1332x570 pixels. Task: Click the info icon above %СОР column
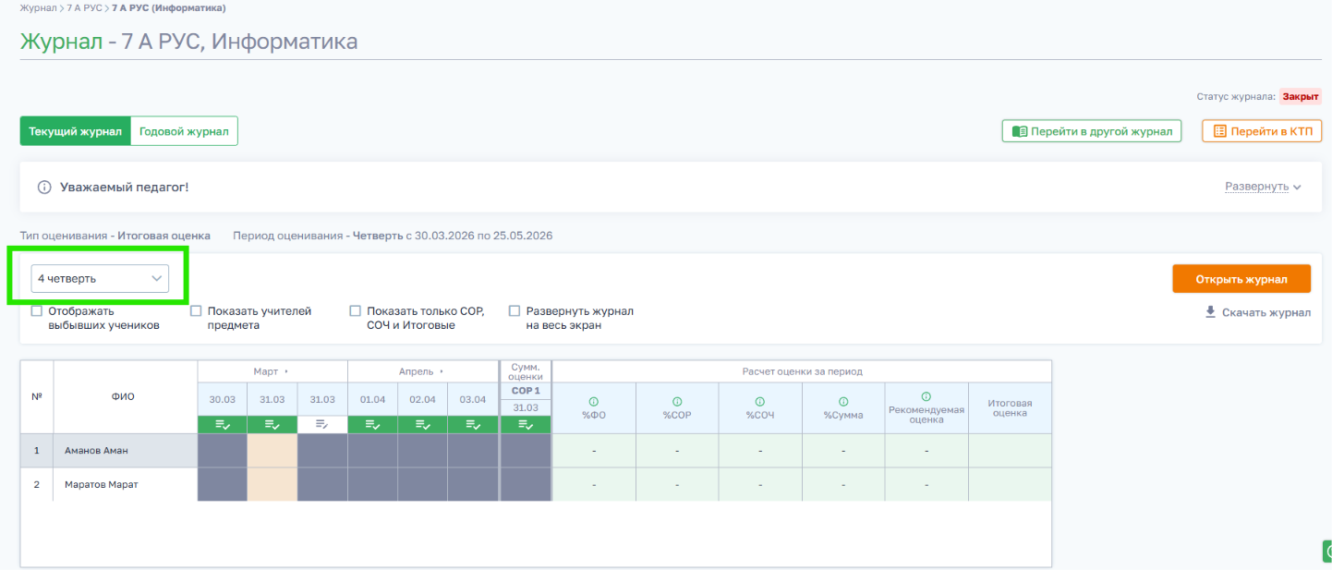[677, 402]
